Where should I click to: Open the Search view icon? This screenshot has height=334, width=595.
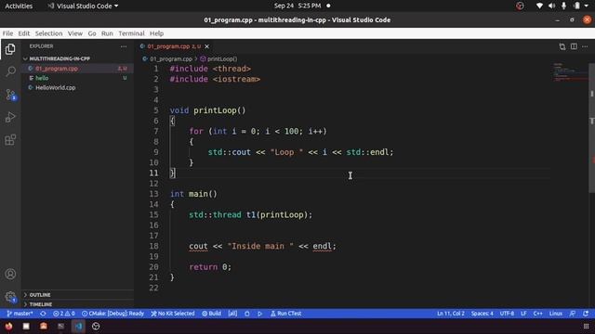(x=10, y=71)
